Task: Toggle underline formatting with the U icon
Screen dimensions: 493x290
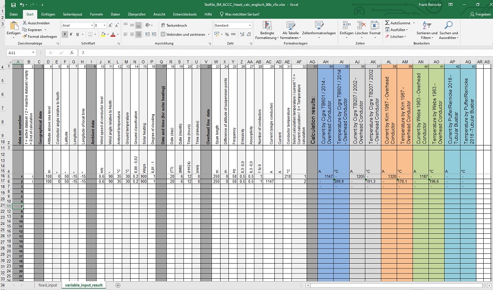Action: pyautogui.click(x=77, y=34)
